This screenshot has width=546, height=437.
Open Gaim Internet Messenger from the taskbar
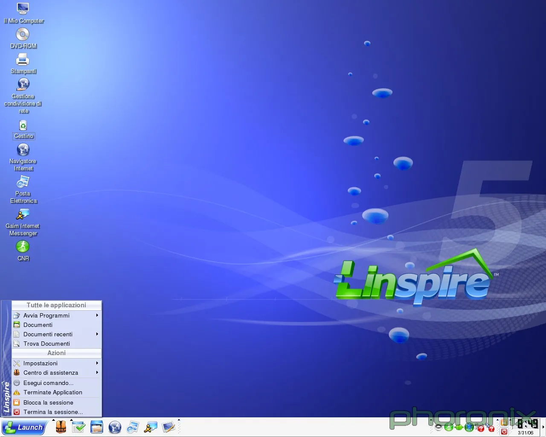point(151,427)
